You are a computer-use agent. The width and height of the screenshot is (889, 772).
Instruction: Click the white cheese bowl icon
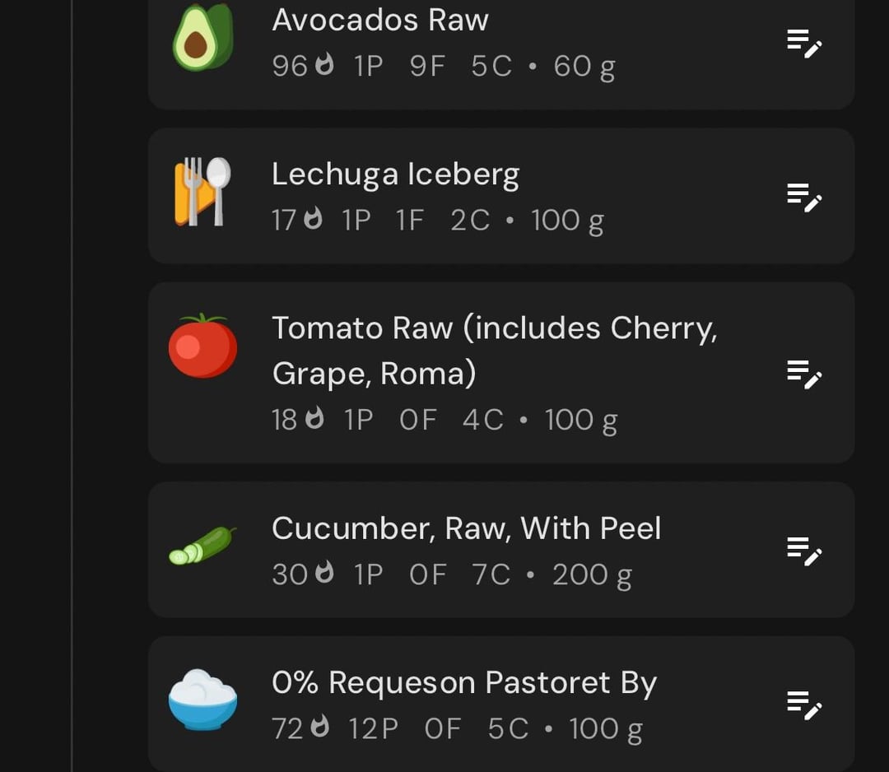203,700
